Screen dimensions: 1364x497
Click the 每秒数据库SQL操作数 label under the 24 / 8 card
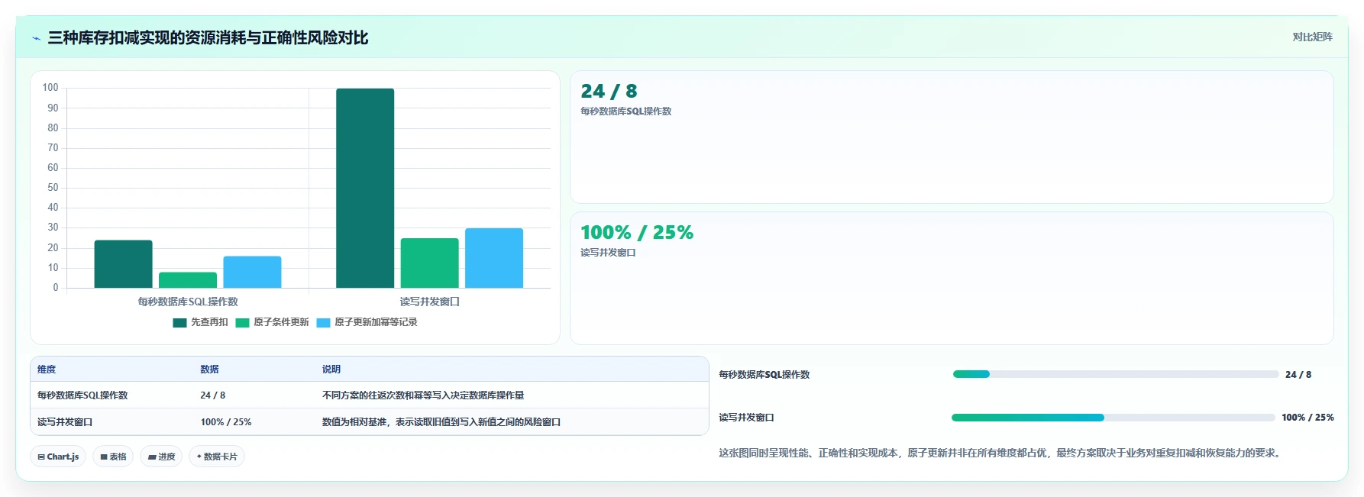click(x=625, y=111)
